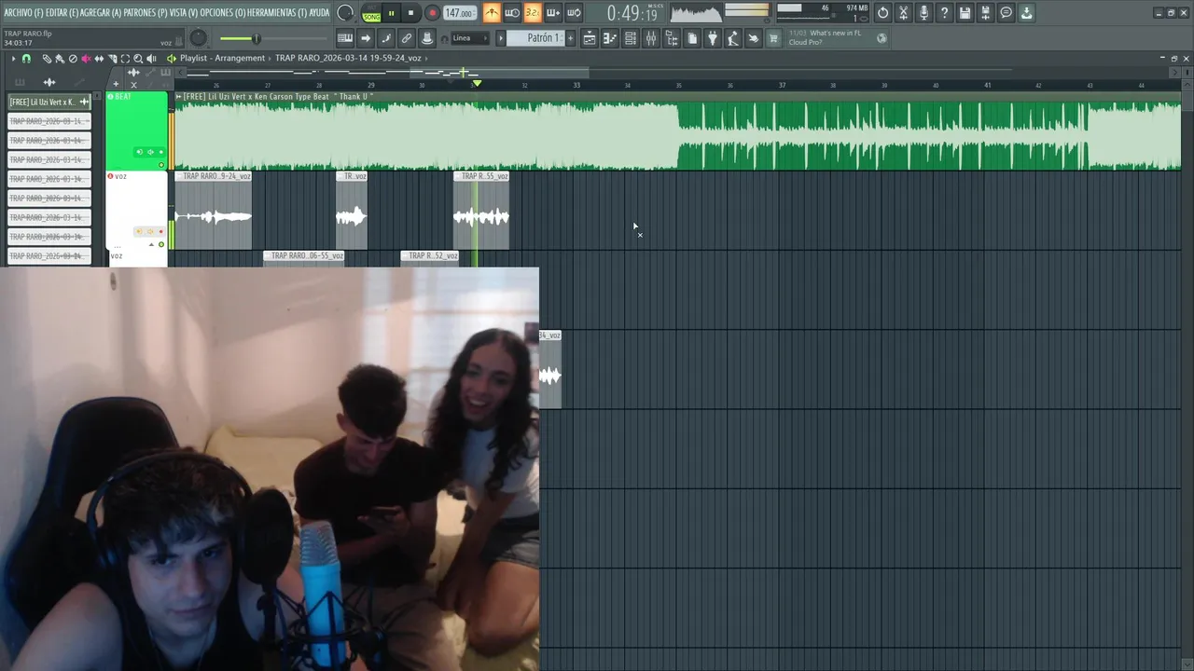Toggle mute dot on first voz track

pos(161,245)
